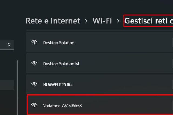Image resolution: width=173 pixels, height=115 pixels.
Task: Click the cut-off button in HUAWEI P20 lite row
Action: (172, 84)
